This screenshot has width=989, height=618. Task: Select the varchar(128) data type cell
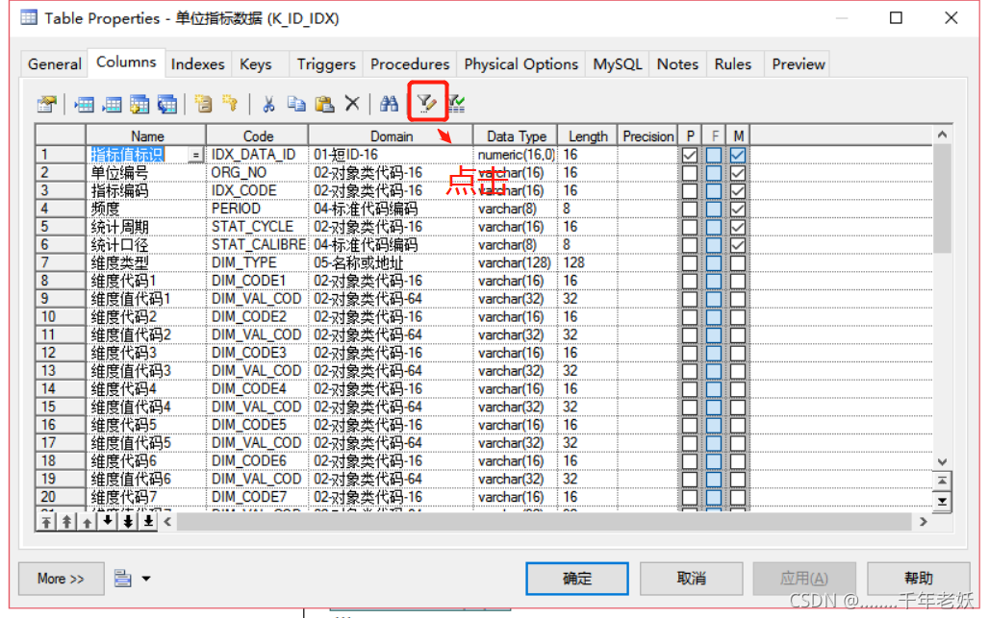pyautogui.click(x=516, y=262)
